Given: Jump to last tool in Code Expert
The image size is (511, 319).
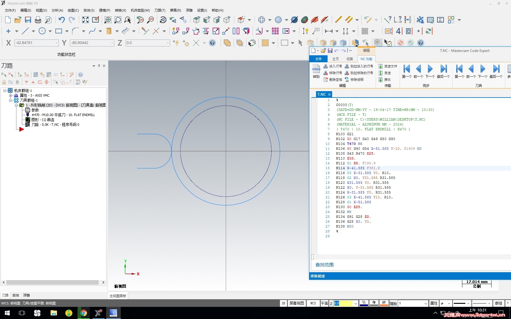Looking at the screenshot, I should pos(496,69).
